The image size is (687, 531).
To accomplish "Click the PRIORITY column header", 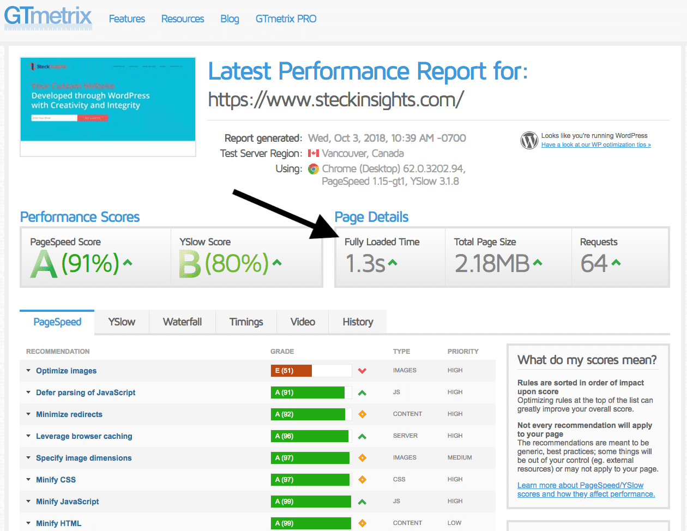I will coord(463,352).
